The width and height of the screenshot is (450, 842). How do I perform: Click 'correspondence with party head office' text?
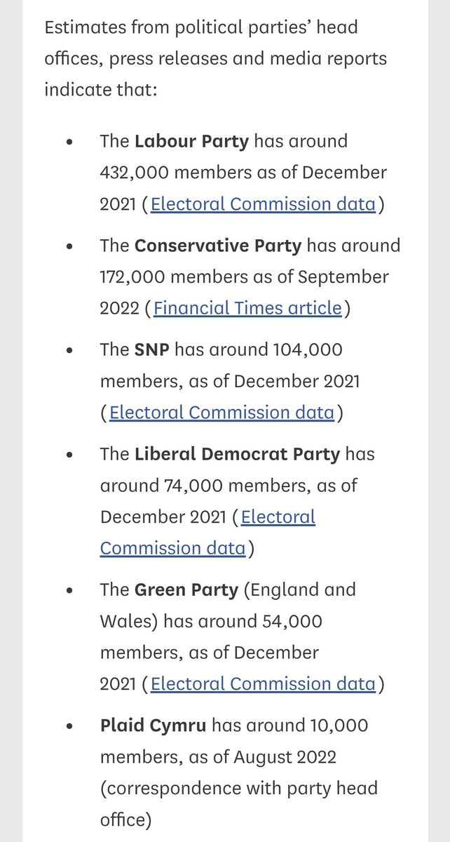239,803
